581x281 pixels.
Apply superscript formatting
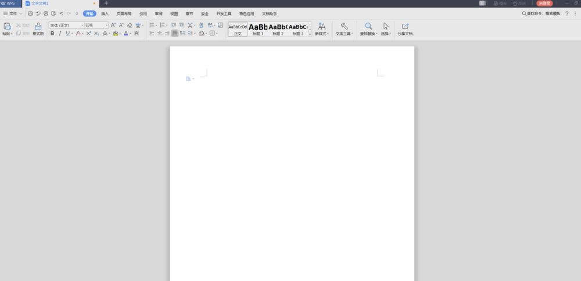[89, 33]
